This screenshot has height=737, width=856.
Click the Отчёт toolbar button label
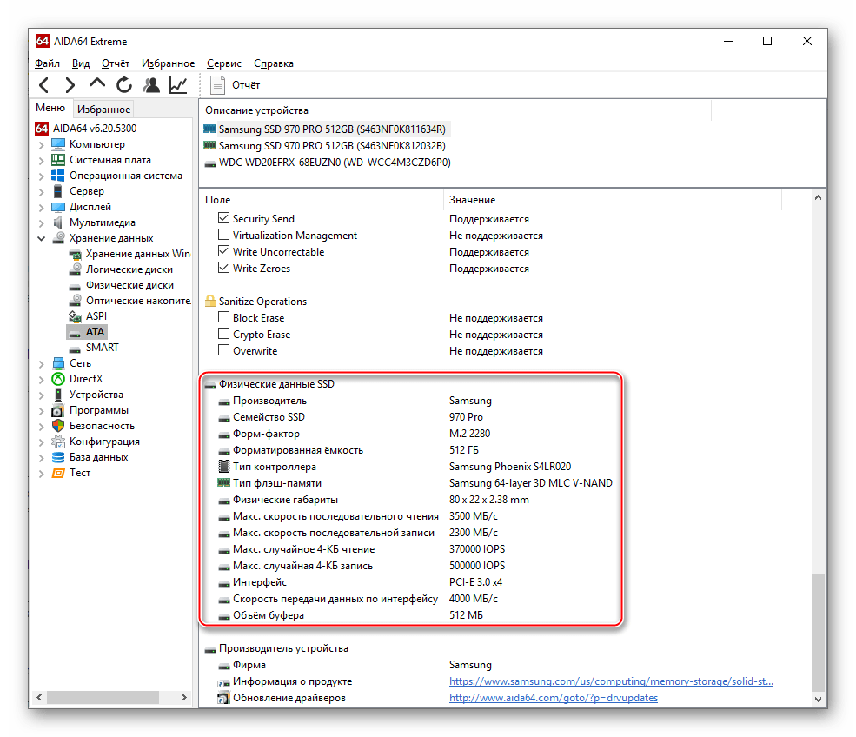coord(246,85)
